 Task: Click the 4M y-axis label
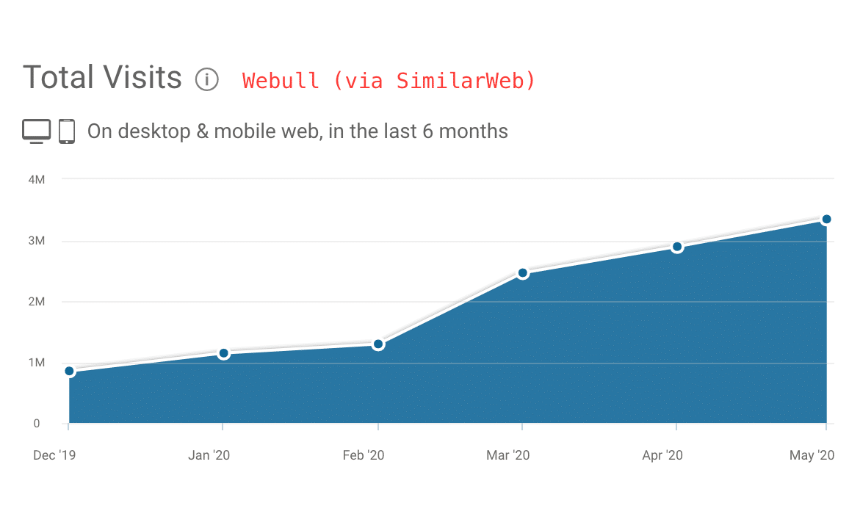(37, 180)
